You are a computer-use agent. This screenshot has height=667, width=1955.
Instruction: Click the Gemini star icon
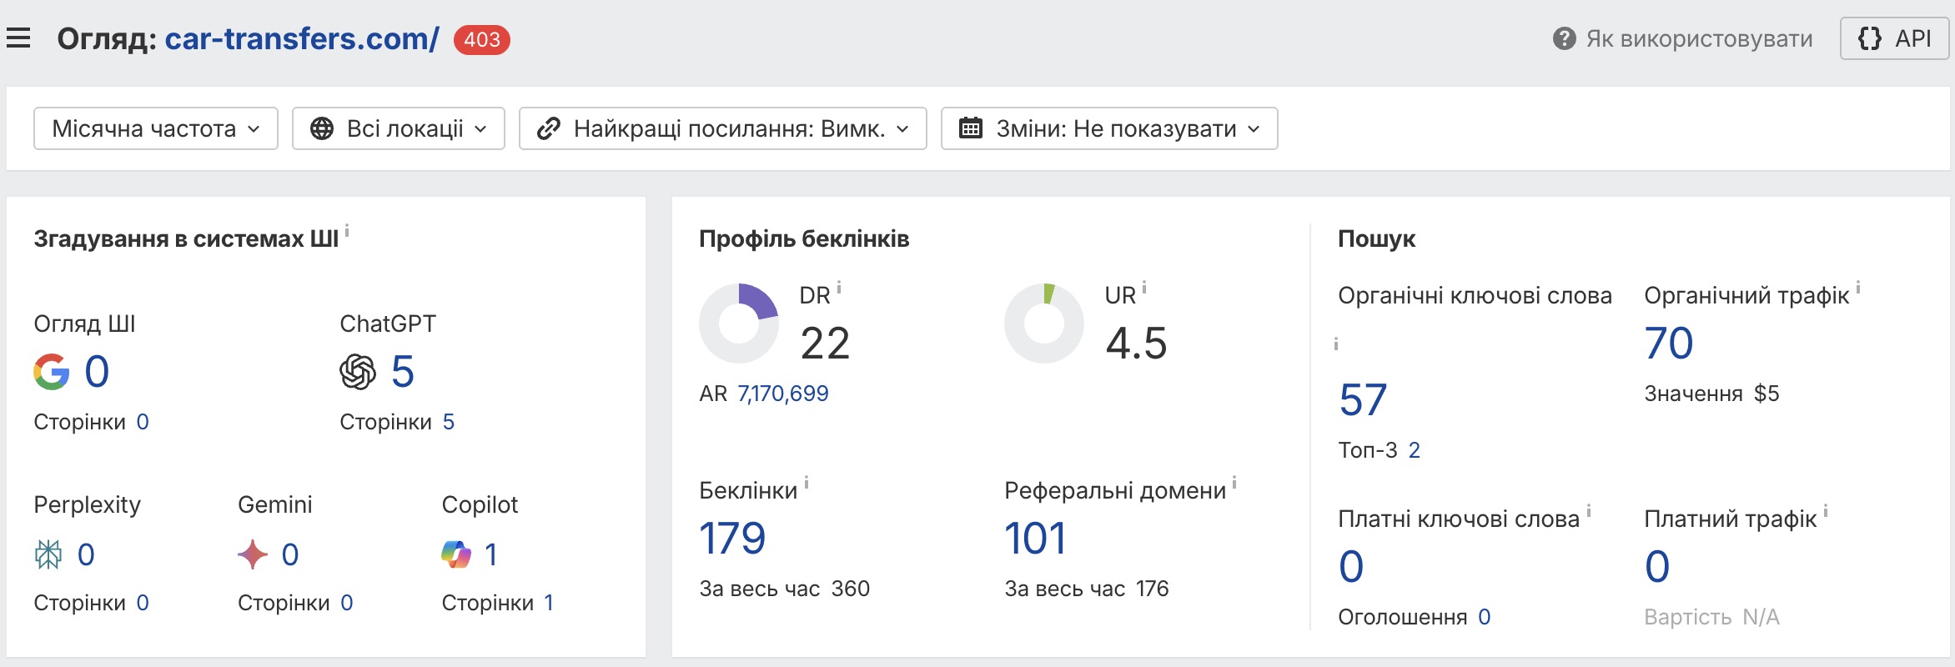pyautogui.click(x=253, y=554)
